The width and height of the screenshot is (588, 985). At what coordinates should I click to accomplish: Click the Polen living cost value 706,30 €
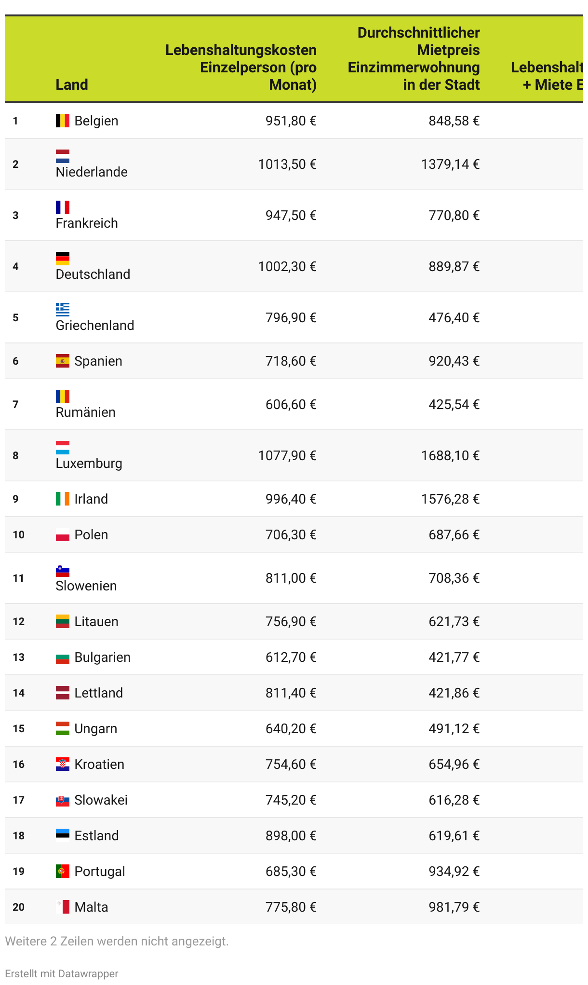(291, 534)
